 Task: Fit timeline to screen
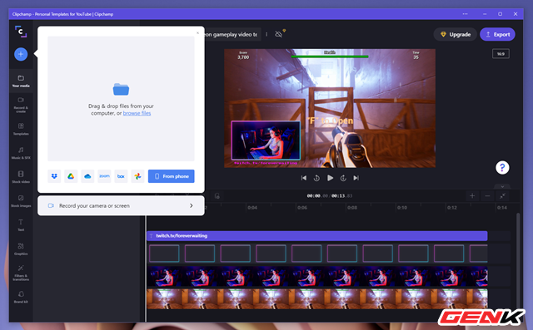click(x=502, y=196)
